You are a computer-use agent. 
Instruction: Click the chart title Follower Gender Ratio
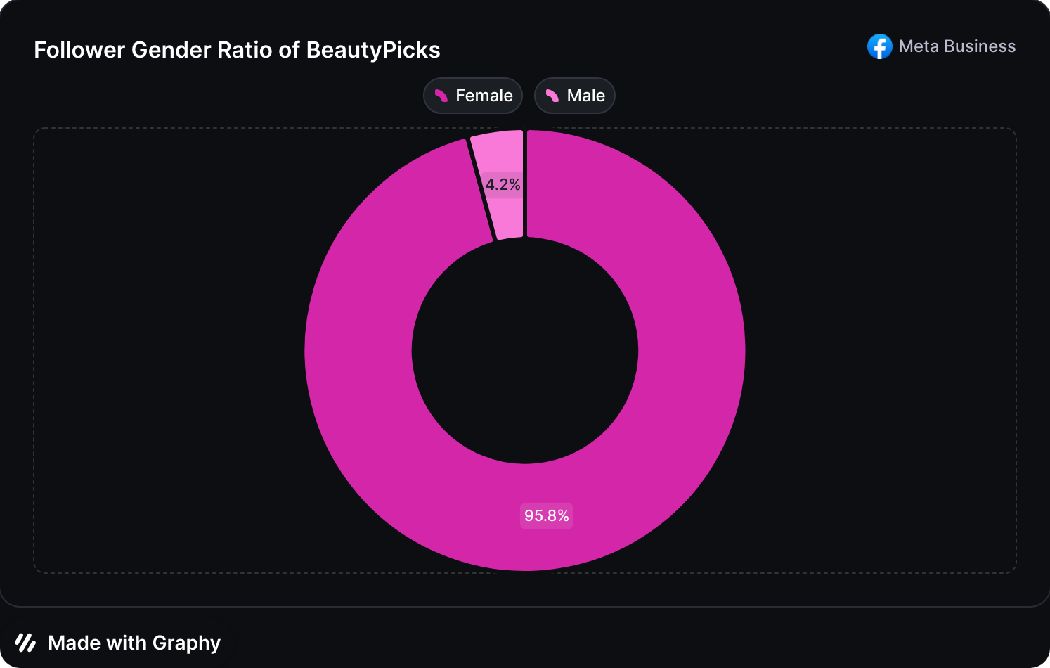(x=169, y=50)
